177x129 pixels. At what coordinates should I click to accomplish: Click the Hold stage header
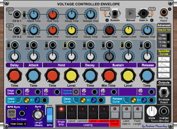[62, 65]
